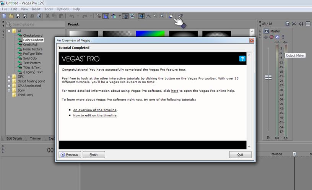Expand the Sony folder

9,90
